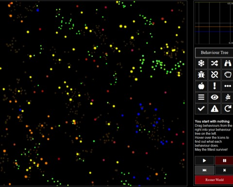Select the binoculars look behaviour icon
Image resolution: width=233 pixels, height=187 pixels.
228,63
